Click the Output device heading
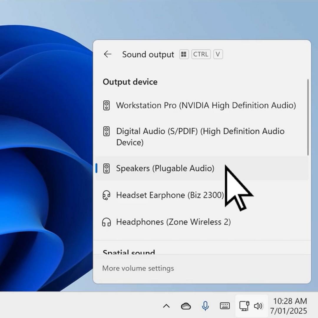Image resolution: width=318 pixels, height=318 pixels. (130, 82)
